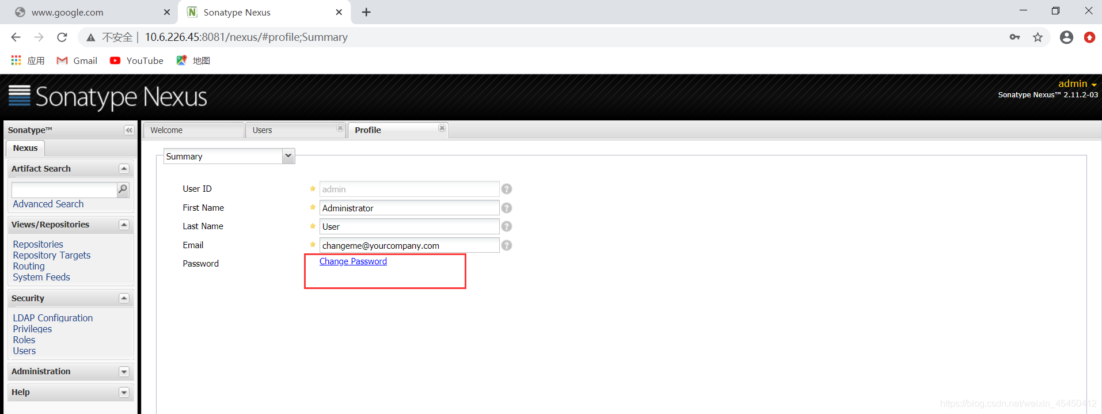
Task: Click the not-secure warning icon
Action: [x=90, y=37]
